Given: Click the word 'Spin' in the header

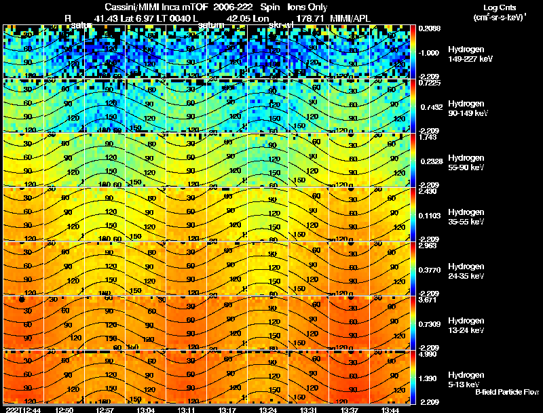Looking at the screenshot, I should tap(269, 7).
